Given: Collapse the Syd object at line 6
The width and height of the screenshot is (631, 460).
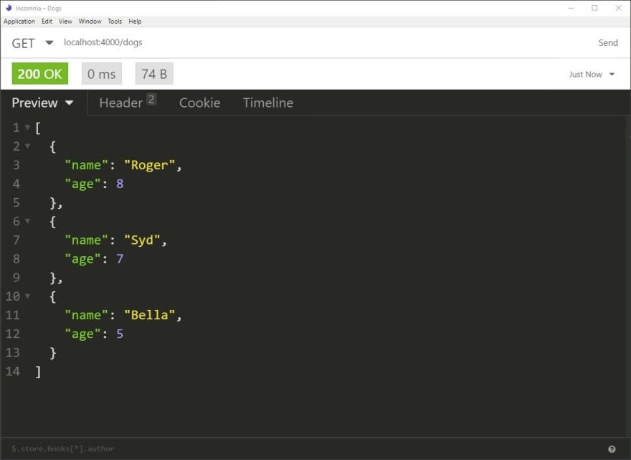Looking at the screenshot, I should [x=27, y=221].
